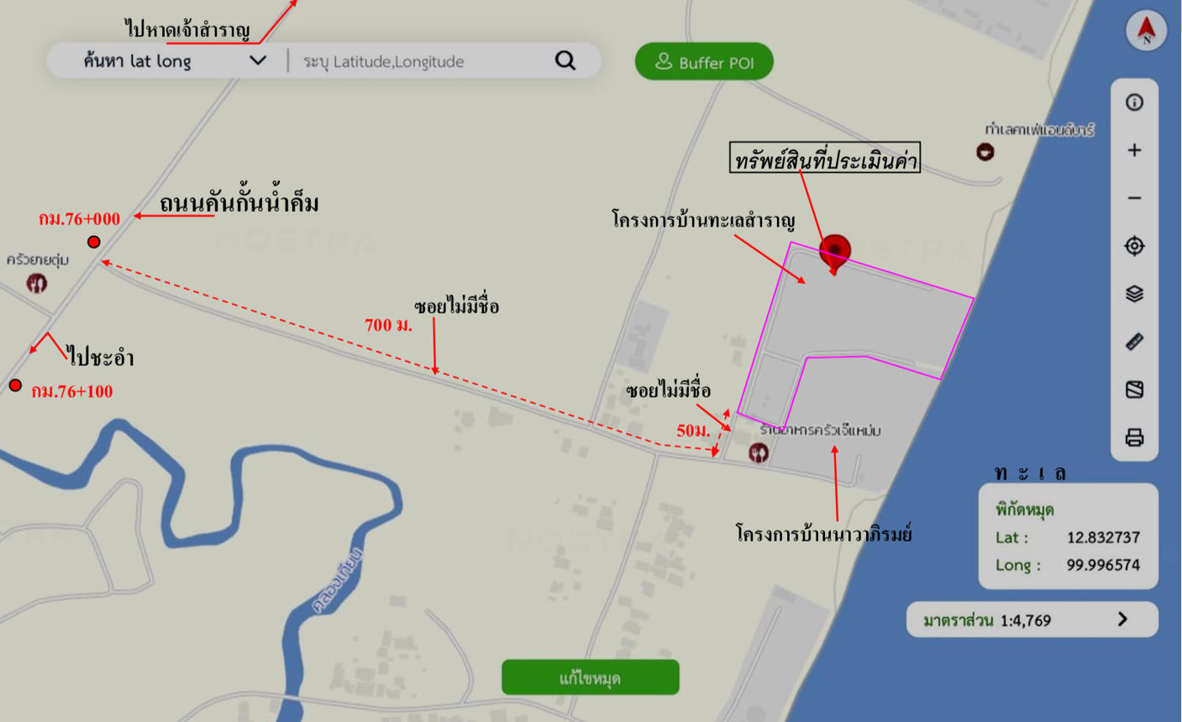Print the map with printer icon
This screenshot has width=1182, height=722.
pyautogui.click(x=1134, y=437)
